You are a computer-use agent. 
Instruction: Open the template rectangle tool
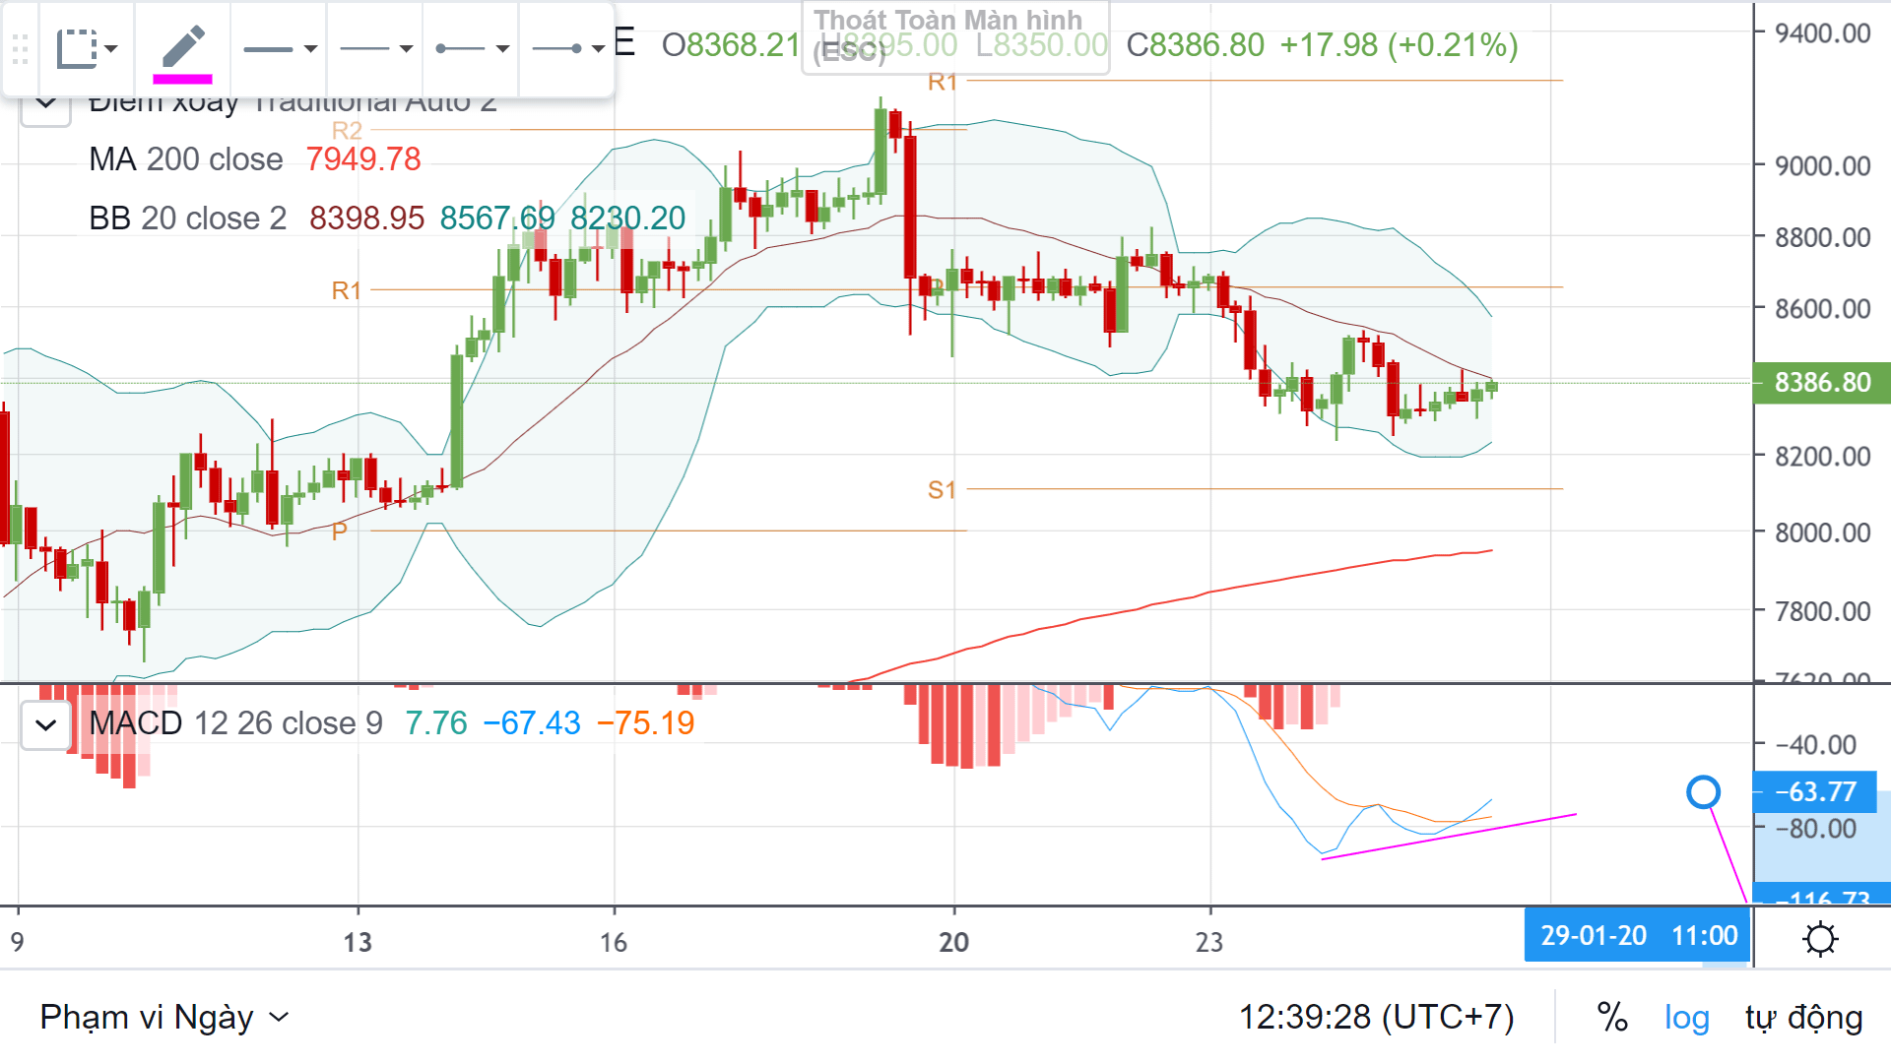(x=87, y=48)
